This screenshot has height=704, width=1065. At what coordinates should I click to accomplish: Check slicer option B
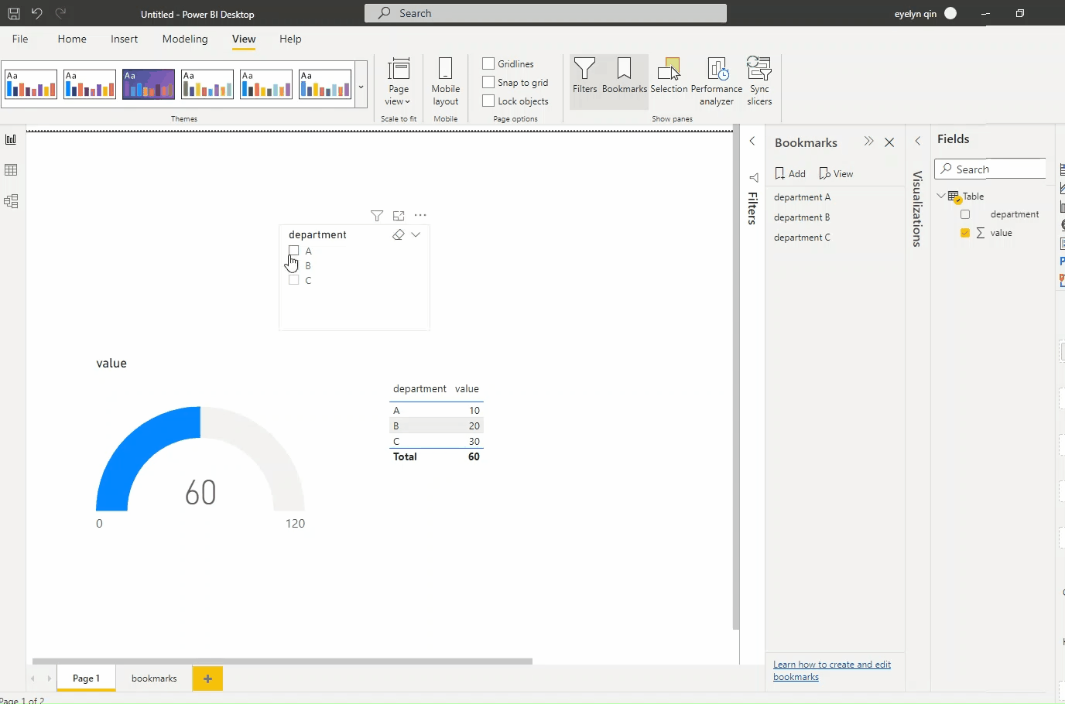pos(293,265)
